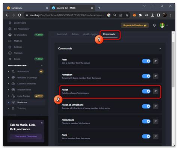The image size is (178, 149).
Task: Open the browser profile avatar
Action: coord(164,15)
